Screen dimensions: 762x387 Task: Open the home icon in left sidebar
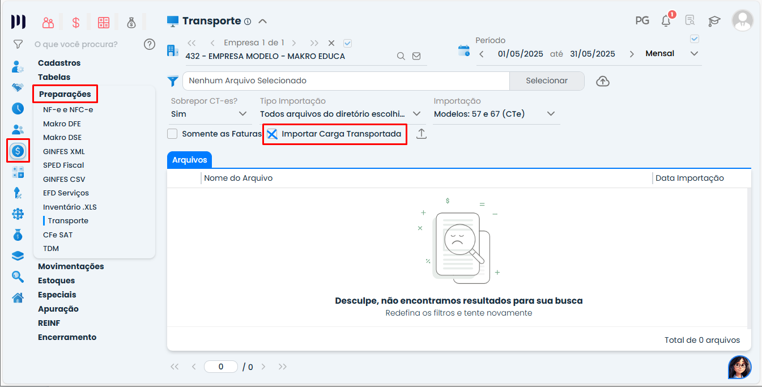18,297
